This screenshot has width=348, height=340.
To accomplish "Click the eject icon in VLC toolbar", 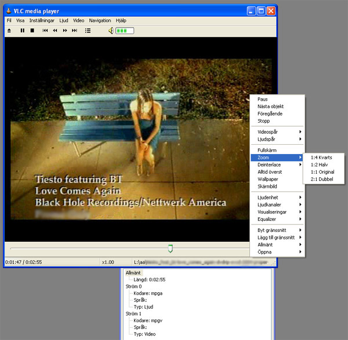I will [9, 30].
